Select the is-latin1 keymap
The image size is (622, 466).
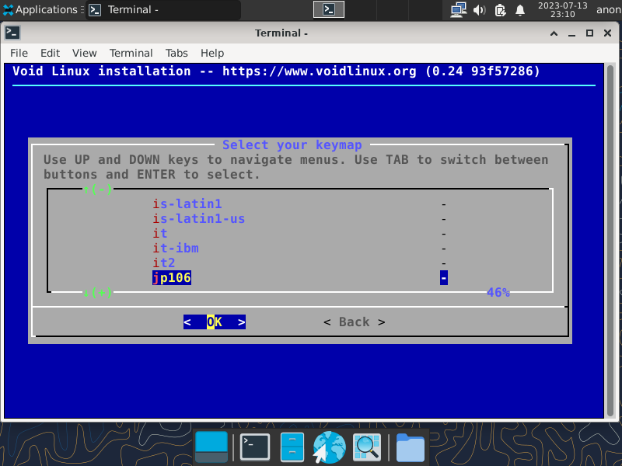tap(187, 203)
